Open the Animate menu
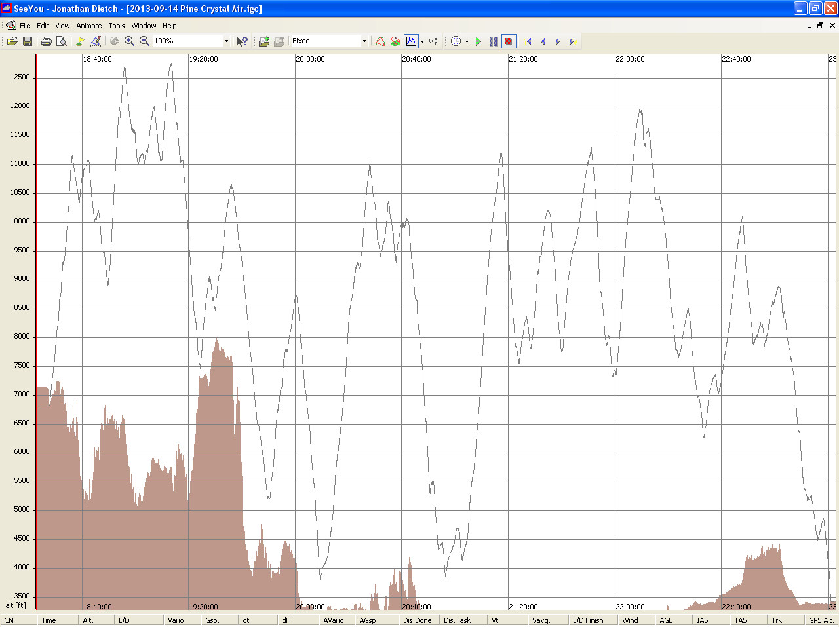Viewport: 839px width, 627px height. point(88,26)
